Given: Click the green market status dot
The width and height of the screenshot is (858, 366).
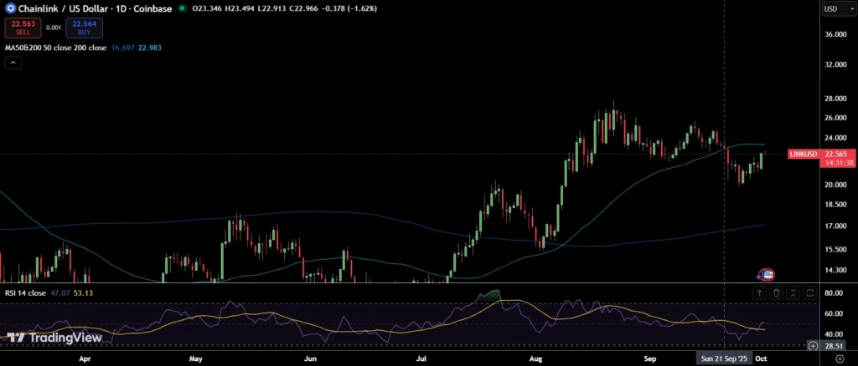Looking at the screenshot, I should pos(182,8).
